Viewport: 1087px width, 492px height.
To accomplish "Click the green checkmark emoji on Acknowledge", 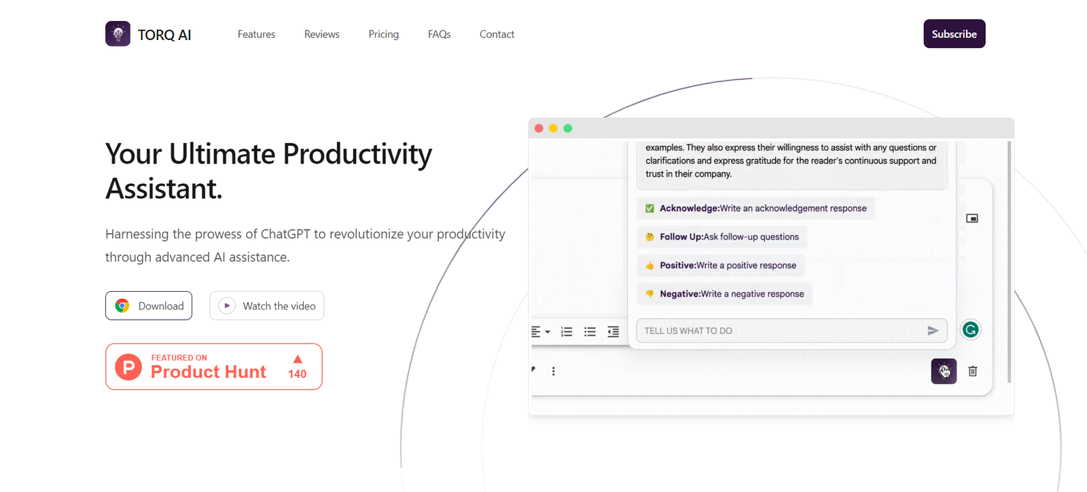I will pos(649,208).
